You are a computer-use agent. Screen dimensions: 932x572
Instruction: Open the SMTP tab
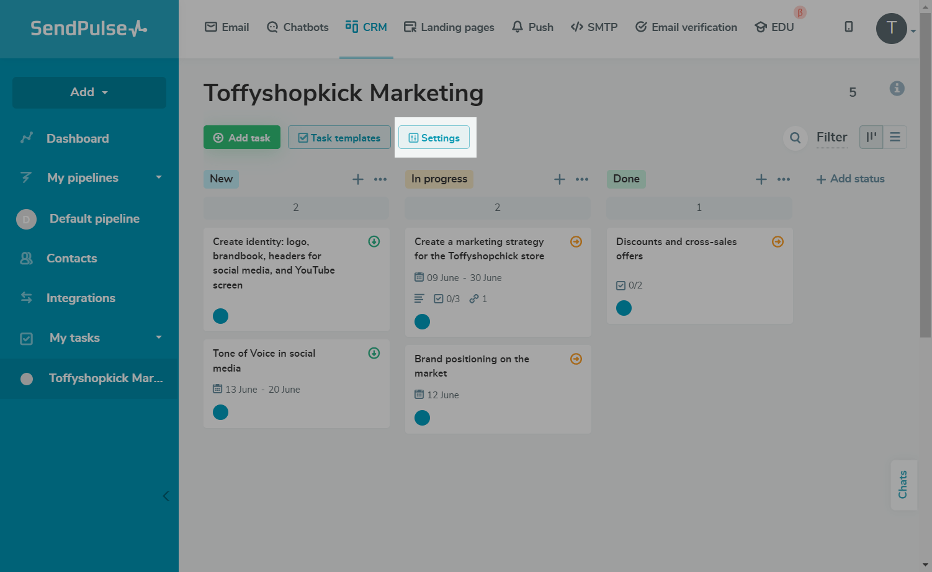[594, 27]
